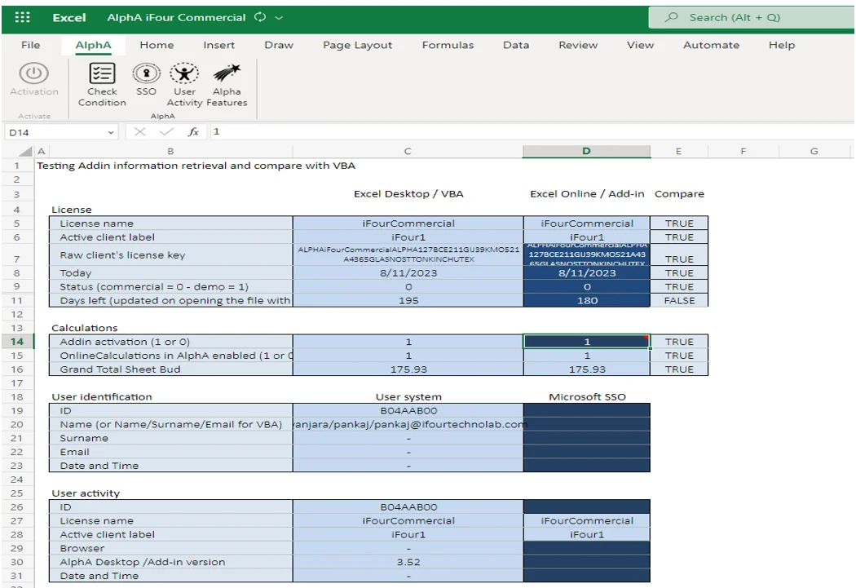
Task: Select the 'Raw client's license key' label cell
Action: [x=171, y=254]
